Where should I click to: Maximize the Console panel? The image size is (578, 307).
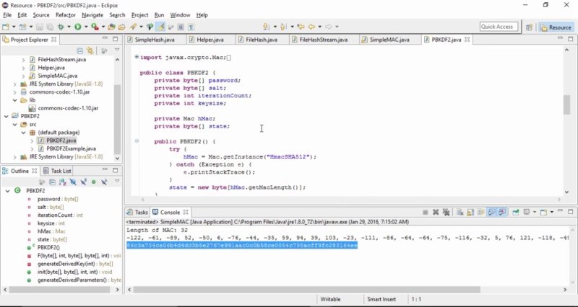[x=570, y=211]
